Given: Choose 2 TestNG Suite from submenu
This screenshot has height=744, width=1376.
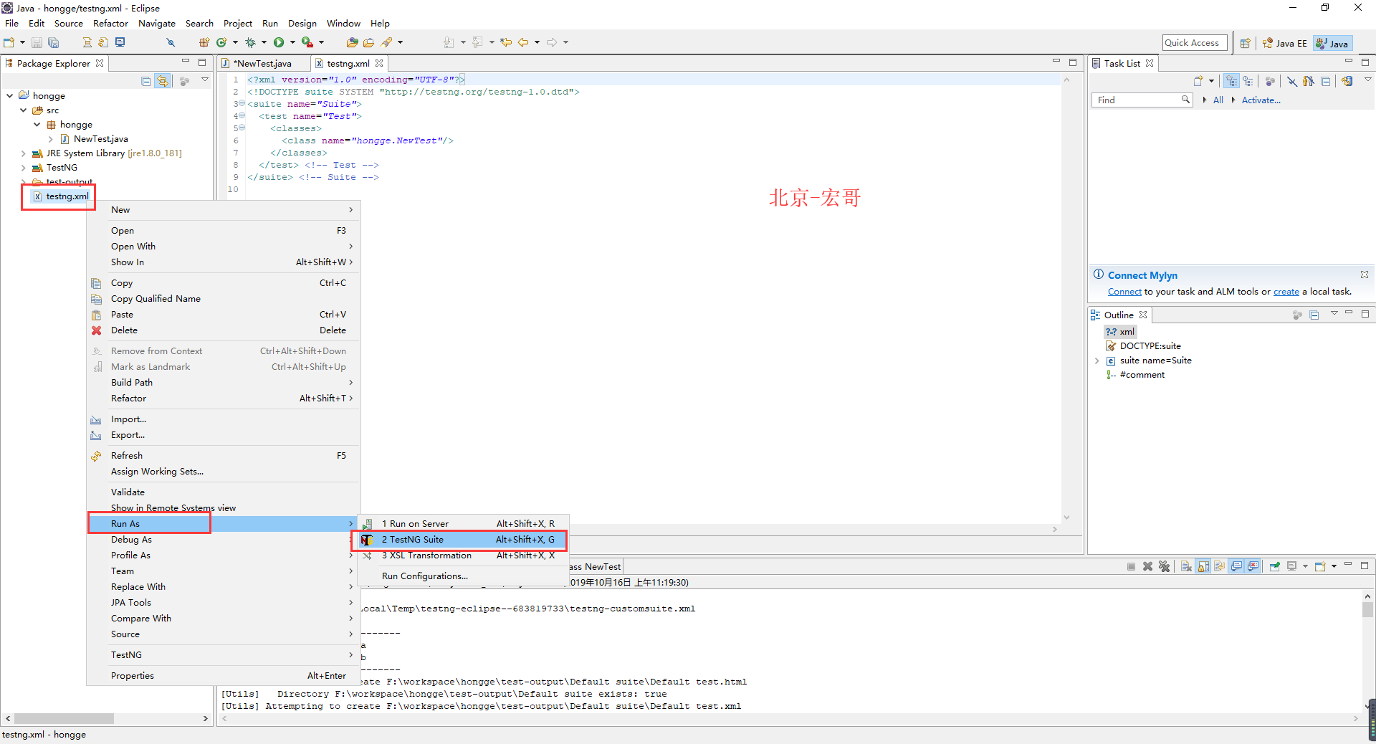Looking at the screenshot, I should 462,540.
